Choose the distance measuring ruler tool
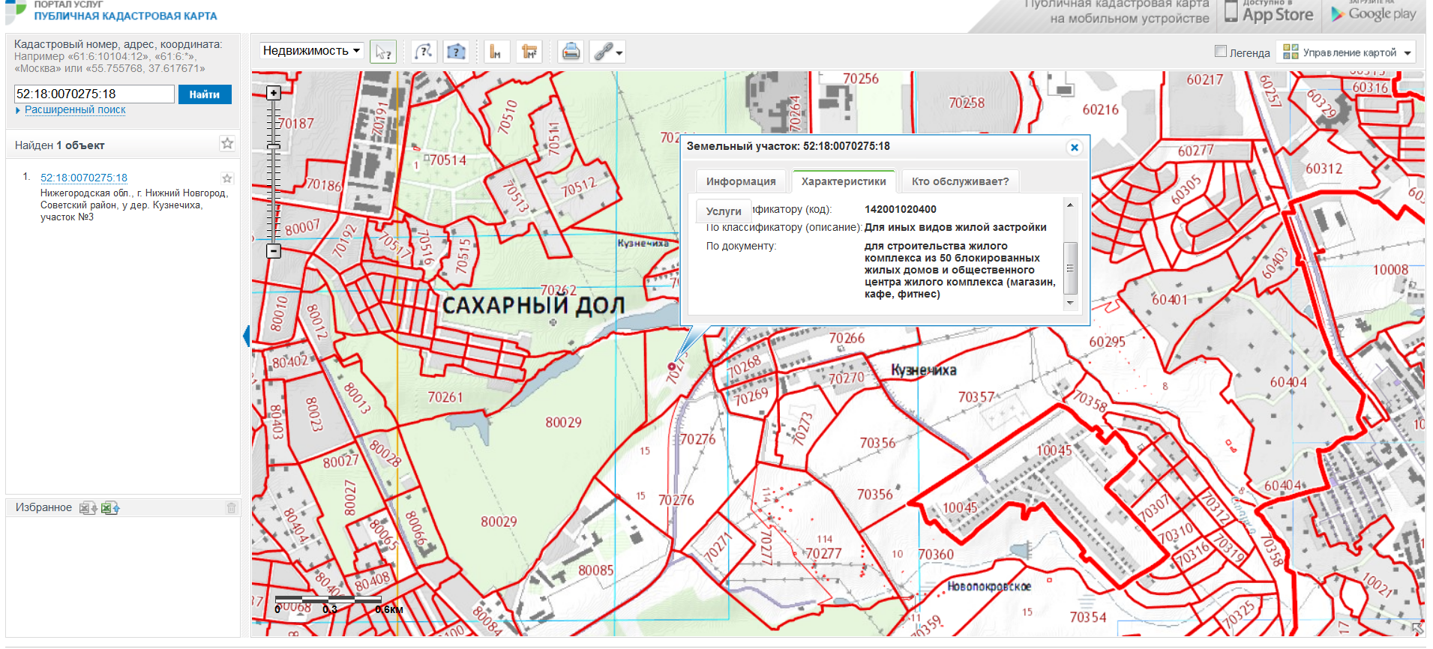 pos(496,52)
